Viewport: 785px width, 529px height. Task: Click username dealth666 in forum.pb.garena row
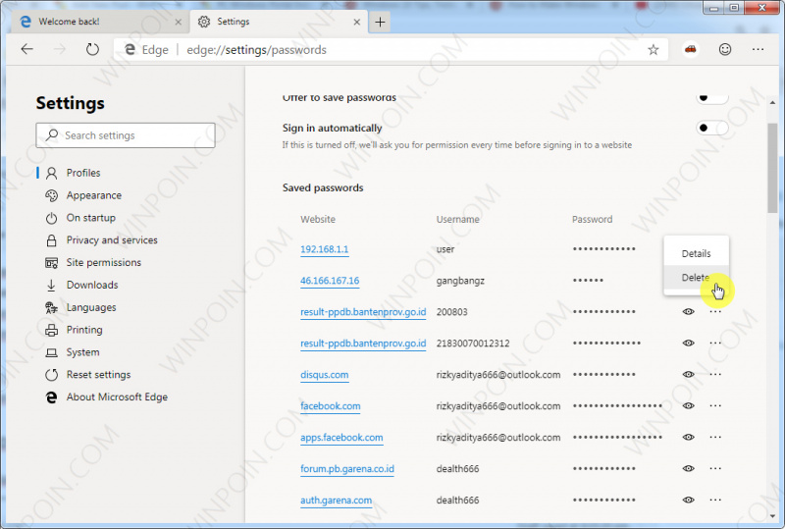click(457, 469)
